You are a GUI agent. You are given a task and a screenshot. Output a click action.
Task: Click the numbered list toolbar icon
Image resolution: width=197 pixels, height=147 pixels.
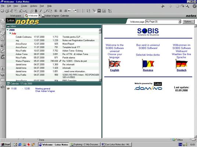click(84, 11)
